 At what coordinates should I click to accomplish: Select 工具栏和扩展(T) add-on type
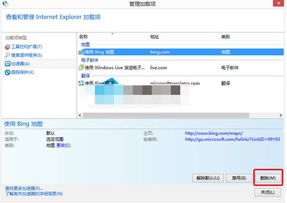[26, 47]
